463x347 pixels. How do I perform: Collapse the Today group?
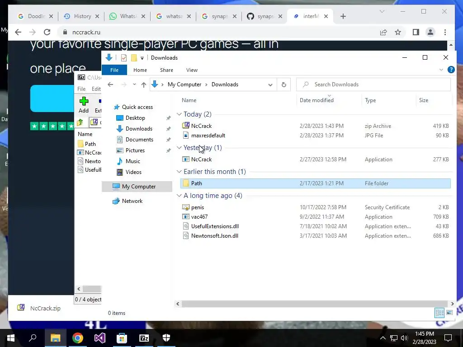tap(179, 114)
